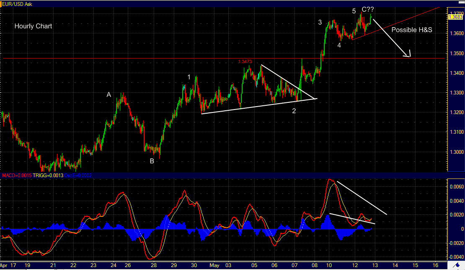The height and width of the screenshot is (270, 465).
Task: Click the -0.0040 MACD axis label
Action: point(456,257)
